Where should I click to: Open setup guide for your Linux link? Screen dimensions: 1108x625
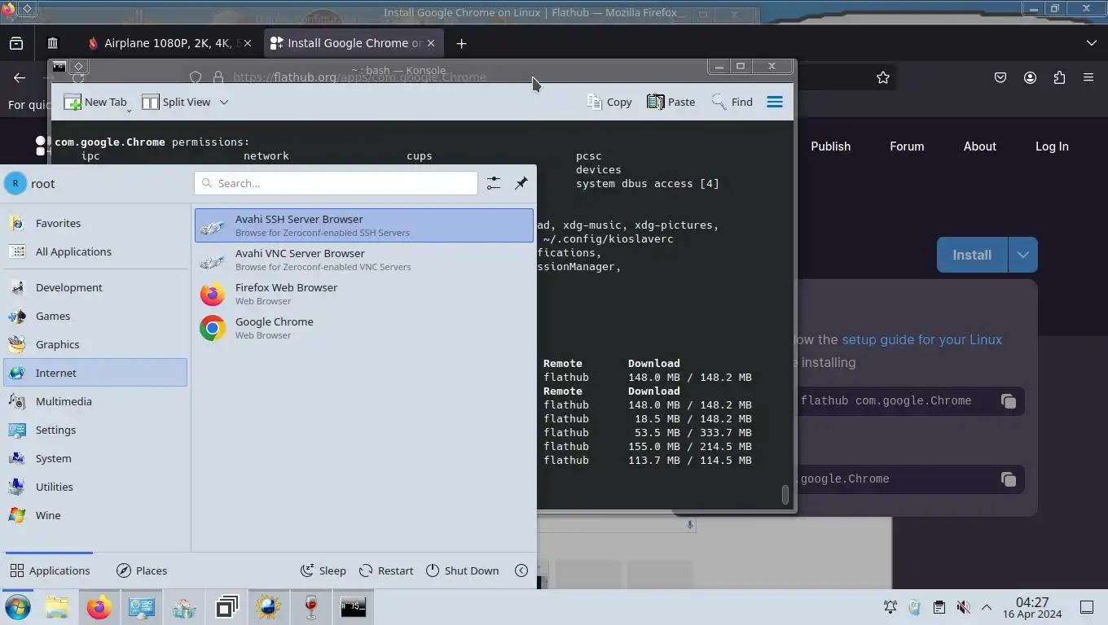921,339
